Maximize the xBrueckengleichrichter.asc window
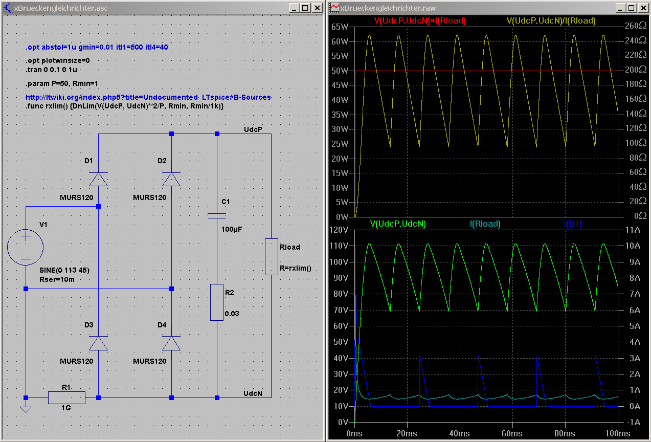The height and width of the screenshot is (442, 651). [305, 8]
